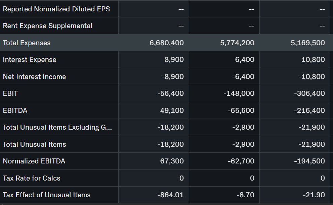The height and width of the screenshot is (205, 333).
Task: Select the EBIT value -148,000
Action: click(x=239, y=93)
